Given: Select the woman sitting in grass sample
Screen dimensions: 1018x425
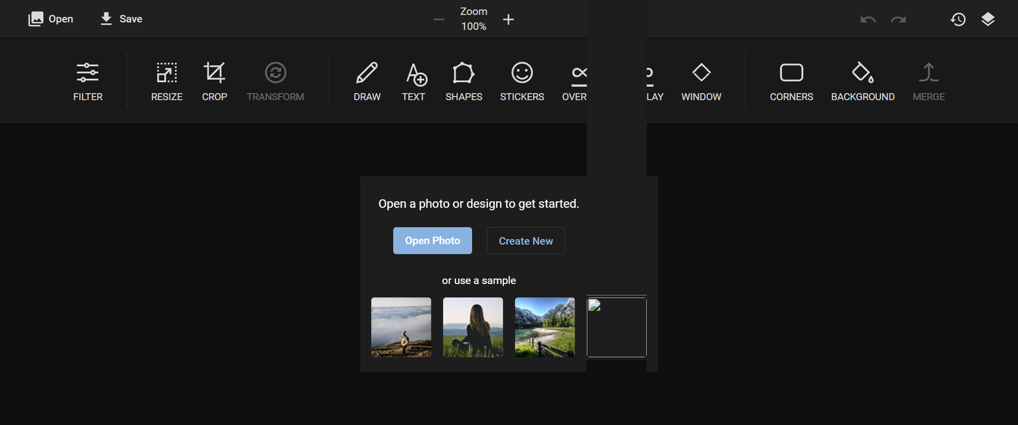Looking at the screenshot, I should pos(473,327).
